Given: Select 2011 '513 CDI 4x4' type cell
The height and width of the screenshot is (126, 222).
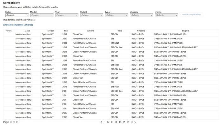Looking at the screenshot, I should 117,91.
